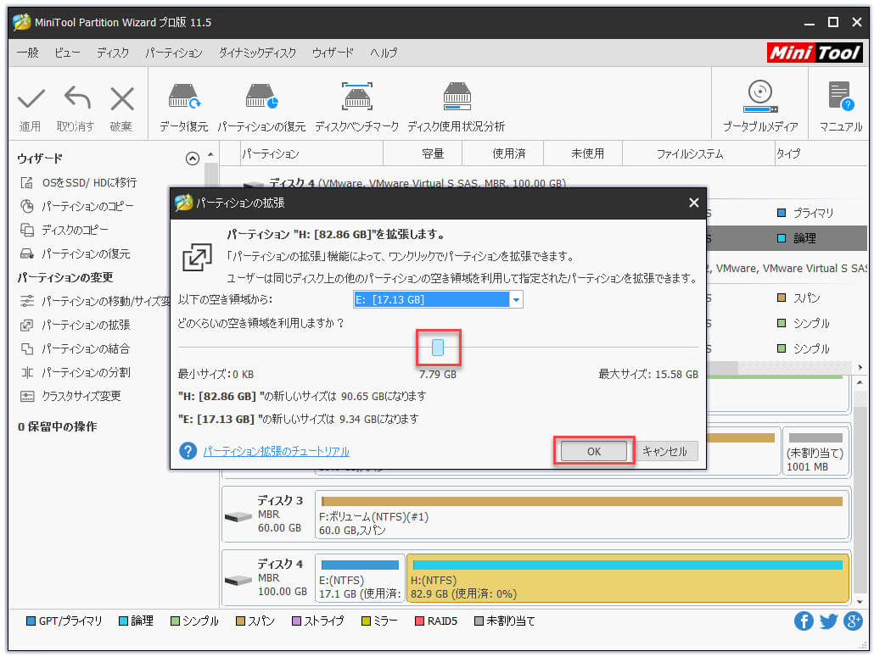Open the パーティション menu
Image resolution: width=874 pixels, height=657 pixels.
pyautogui.click(x=173, y=53)
